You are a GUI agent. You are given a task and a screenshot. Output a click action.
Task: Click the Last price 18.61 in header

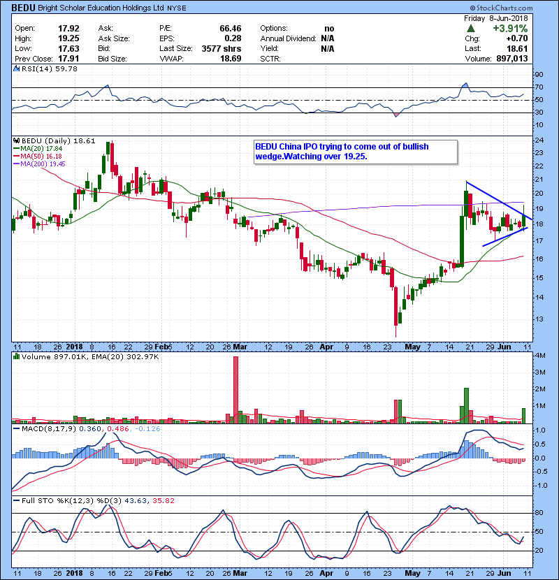(x=517, y=48)
